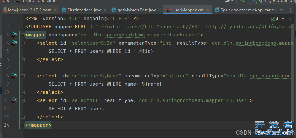The height and width of the screenshot is (138, 296).
Task: Click the closing /mapper tag on line 14
Action: coord(38,125)
